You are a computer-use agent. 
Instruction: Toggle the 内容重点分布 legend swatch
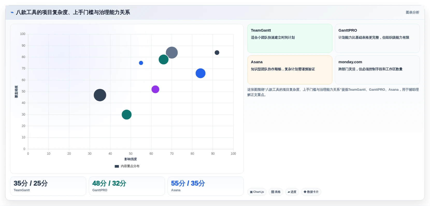(x=117, y=166)
